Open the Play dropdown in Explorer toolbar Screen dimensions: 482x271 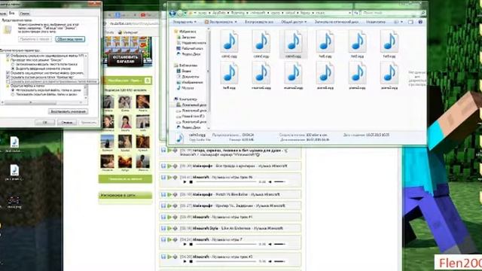(221, 22)
